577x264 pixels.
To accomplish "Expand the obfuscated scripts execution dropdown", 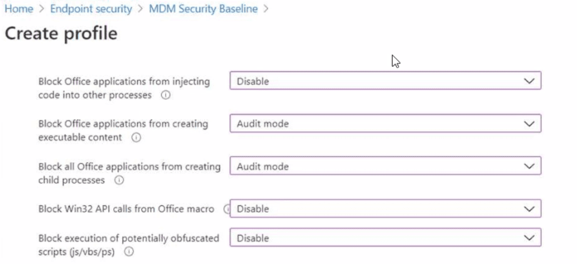I will click(x=385, y=238).
